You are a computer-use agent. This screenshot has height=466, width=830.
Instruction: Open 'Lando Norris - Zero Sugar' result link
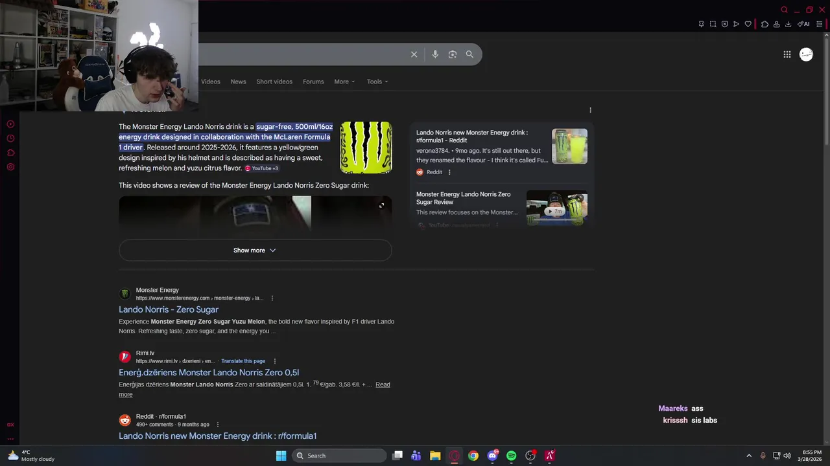pos(169,309)
